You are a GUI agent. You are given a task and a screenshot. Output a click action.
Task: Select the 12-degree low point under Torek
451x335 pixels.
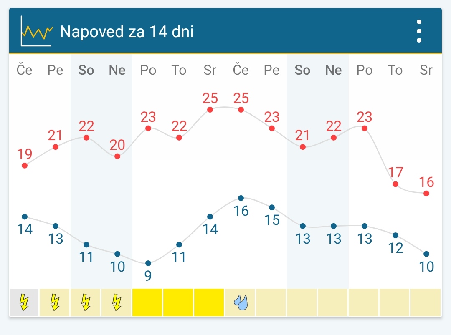point(395,234)
